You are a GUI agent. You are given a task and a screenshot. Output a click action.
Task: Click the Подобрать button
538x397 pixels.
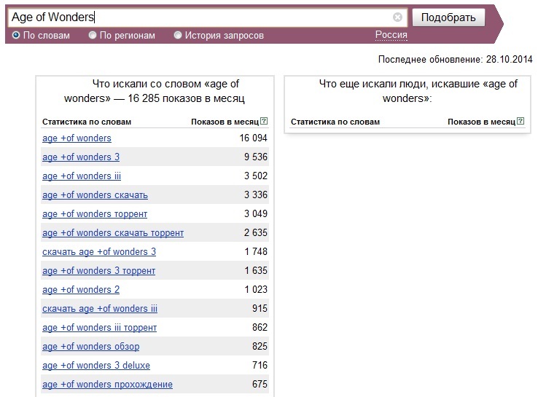pyautogui.click(x=448, y=17)
